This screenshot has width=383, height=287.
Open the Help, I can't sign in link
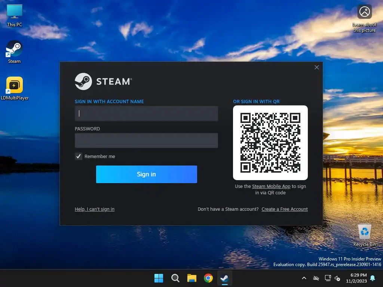point(95,209)
